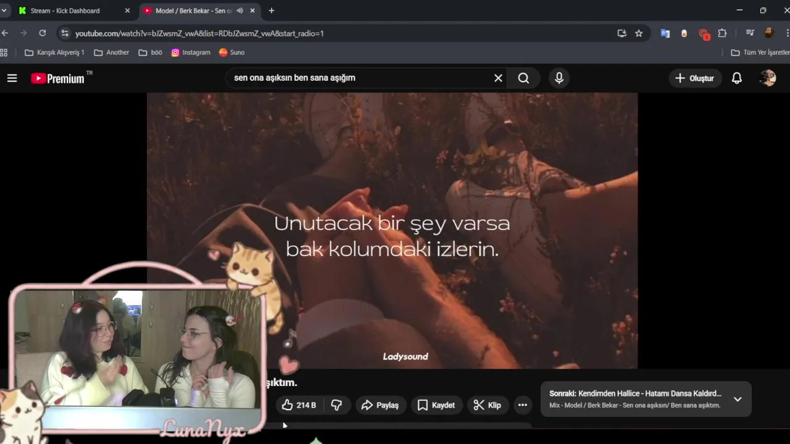The image size is (790, 444).
Task: Create a clip with Klip button
Action: tap(487, 405)
